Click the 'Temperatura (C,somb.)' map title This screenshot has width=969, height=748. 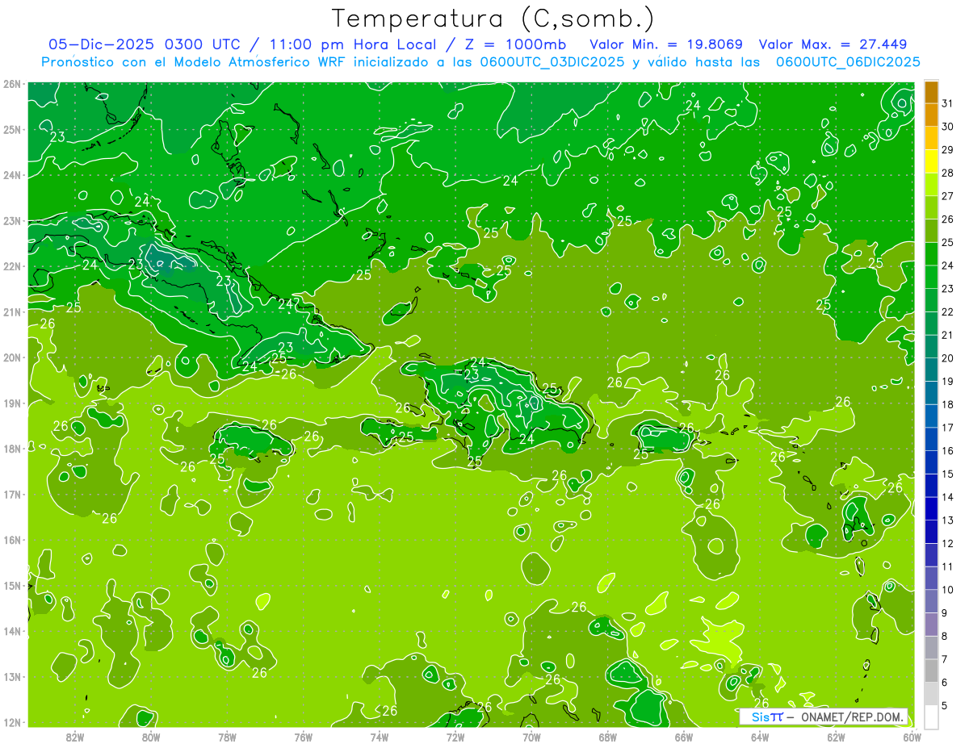point(492,19)
